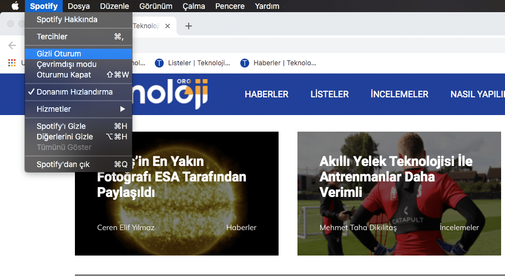Select Diğerlerini Gizle
Viewport: 505px width, 276px height.
point(79,137)
